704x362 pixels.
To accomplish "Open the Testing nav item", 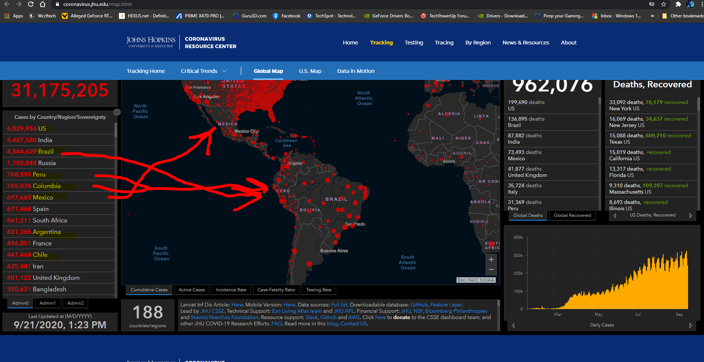I will click(x=414, y=43).
